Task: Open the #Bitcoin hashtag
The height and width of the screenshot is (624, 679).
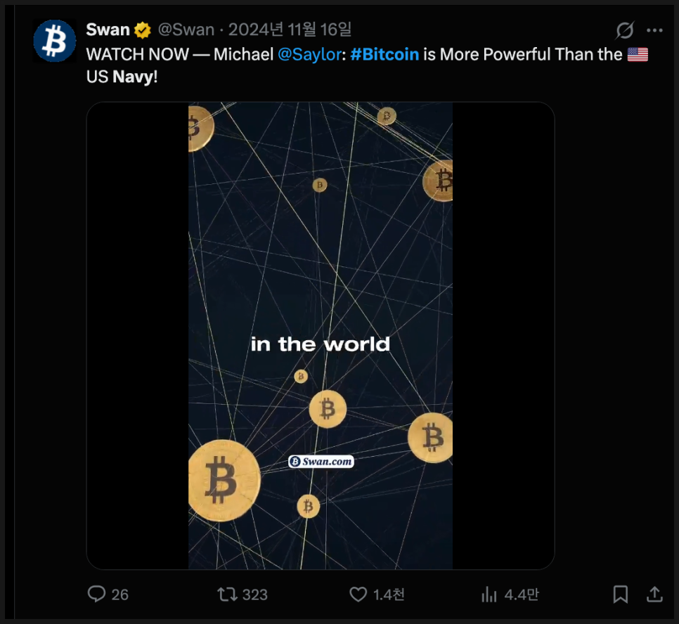Action: 384,54
